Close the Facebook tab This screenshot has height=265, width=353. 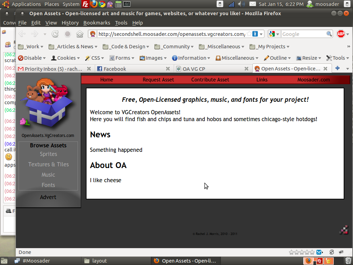coord(168,69)
